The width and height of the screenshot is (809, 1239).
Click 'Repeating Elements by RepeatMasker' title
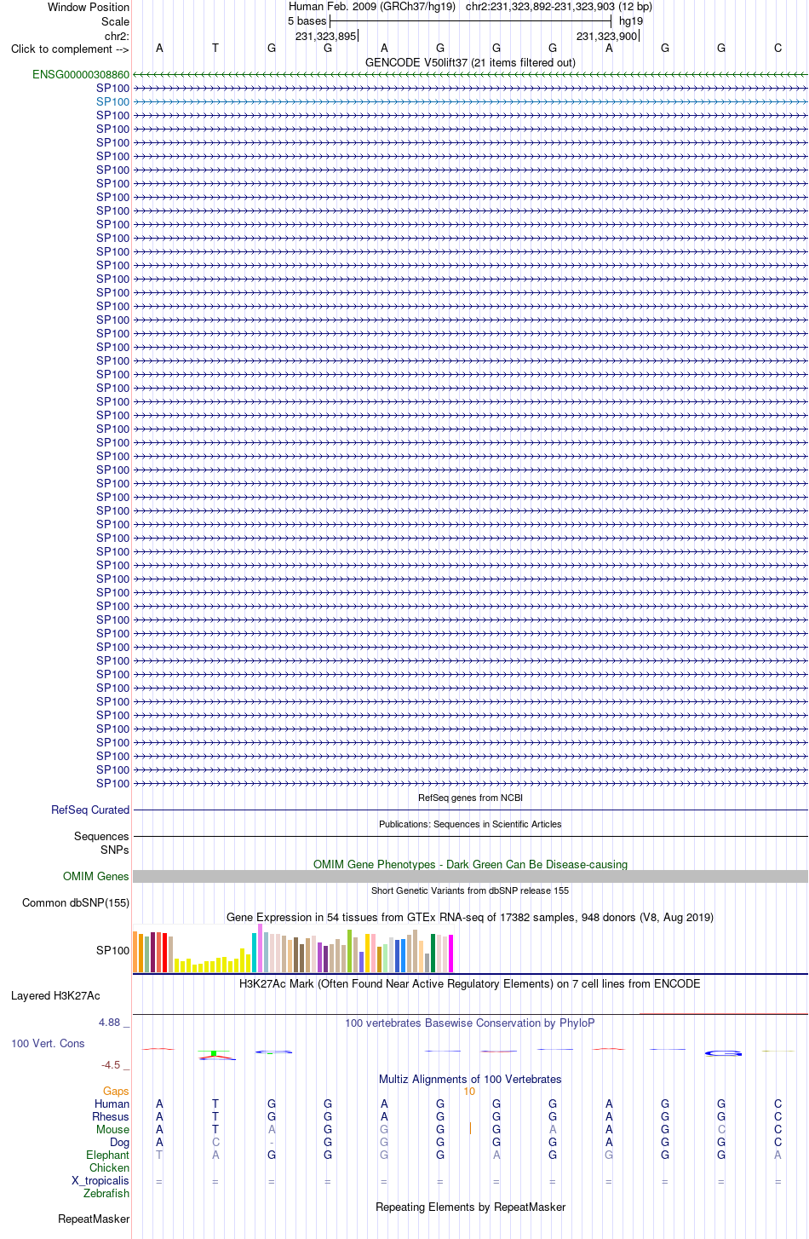tap(470, 1207)
